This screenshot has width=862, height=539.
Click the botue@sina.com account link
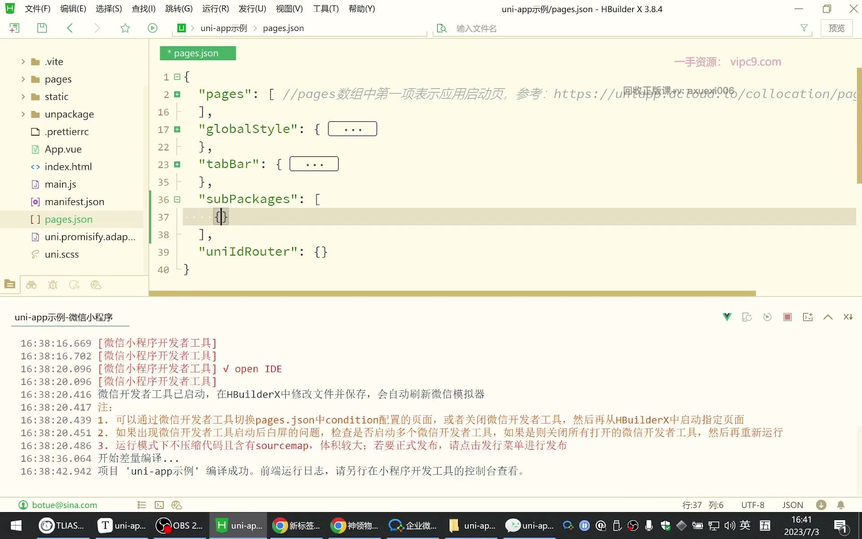[64, 505]
